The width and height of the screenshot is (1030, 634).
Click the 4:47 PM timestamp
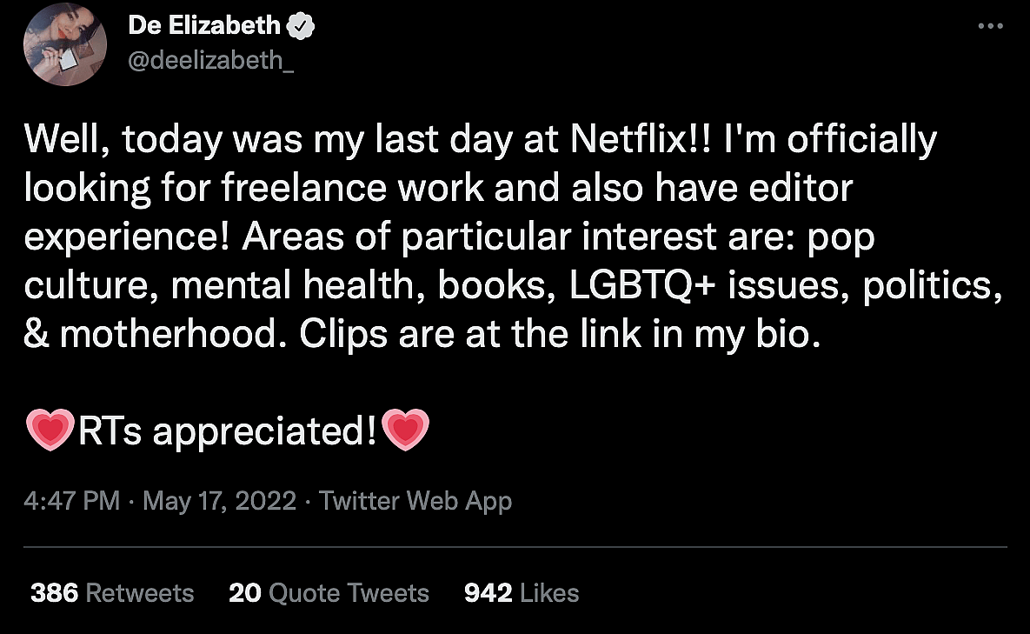(72, 501)
